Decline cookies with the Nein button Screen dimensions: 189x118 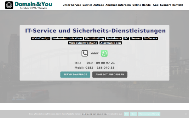[134, 114]
